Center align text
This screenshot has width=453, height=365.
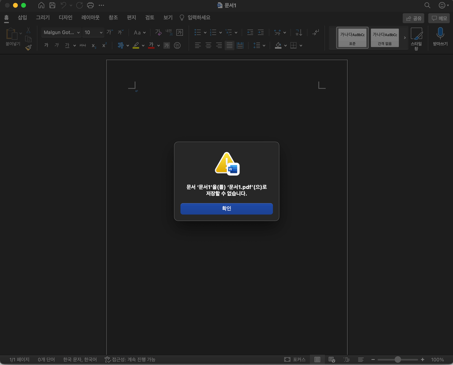click(x=208, y=45)
